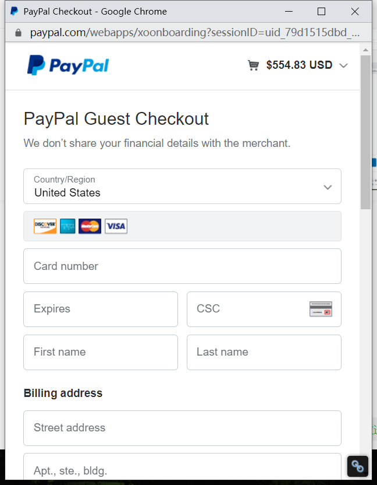Click the Discover card icon

tap(45, 226)
